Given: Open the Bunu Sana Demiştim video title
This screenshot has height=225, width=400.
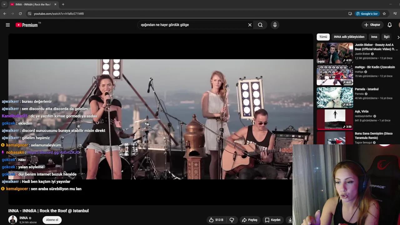Looking at the screenshot, I should point(373,136).
